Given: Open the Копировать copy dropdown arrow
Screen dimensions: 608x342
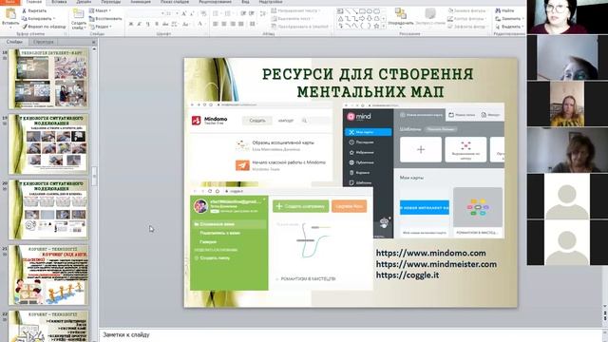Looking at the screenshot, I should [54, 18].
